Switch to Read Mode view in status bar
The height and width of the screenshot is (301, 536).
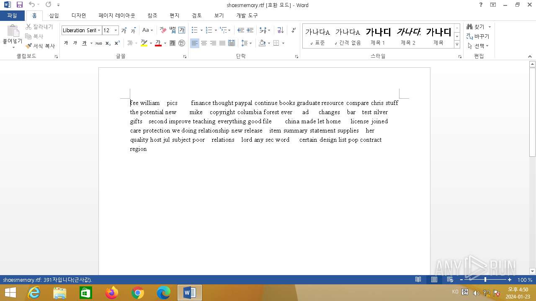point(418,280)
